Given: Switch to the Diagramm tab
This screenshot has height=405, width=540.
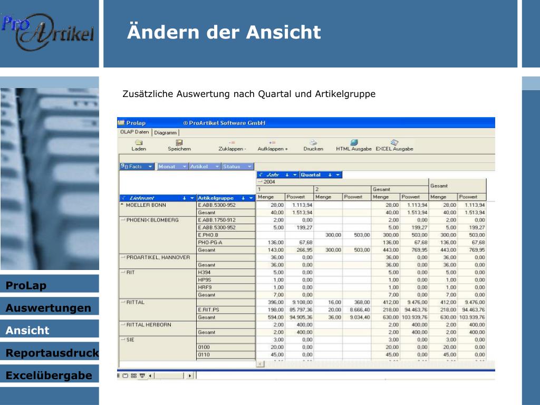Looking at the screenshot, I should tap(165, 132).
